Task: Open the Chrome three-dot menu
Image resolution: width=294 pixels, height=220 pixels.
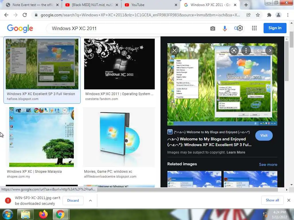Action: pyautogui.click(x=288, y=15)
